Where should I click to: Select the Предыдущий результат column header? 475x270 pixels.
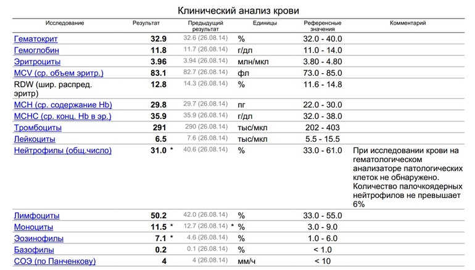205,26
